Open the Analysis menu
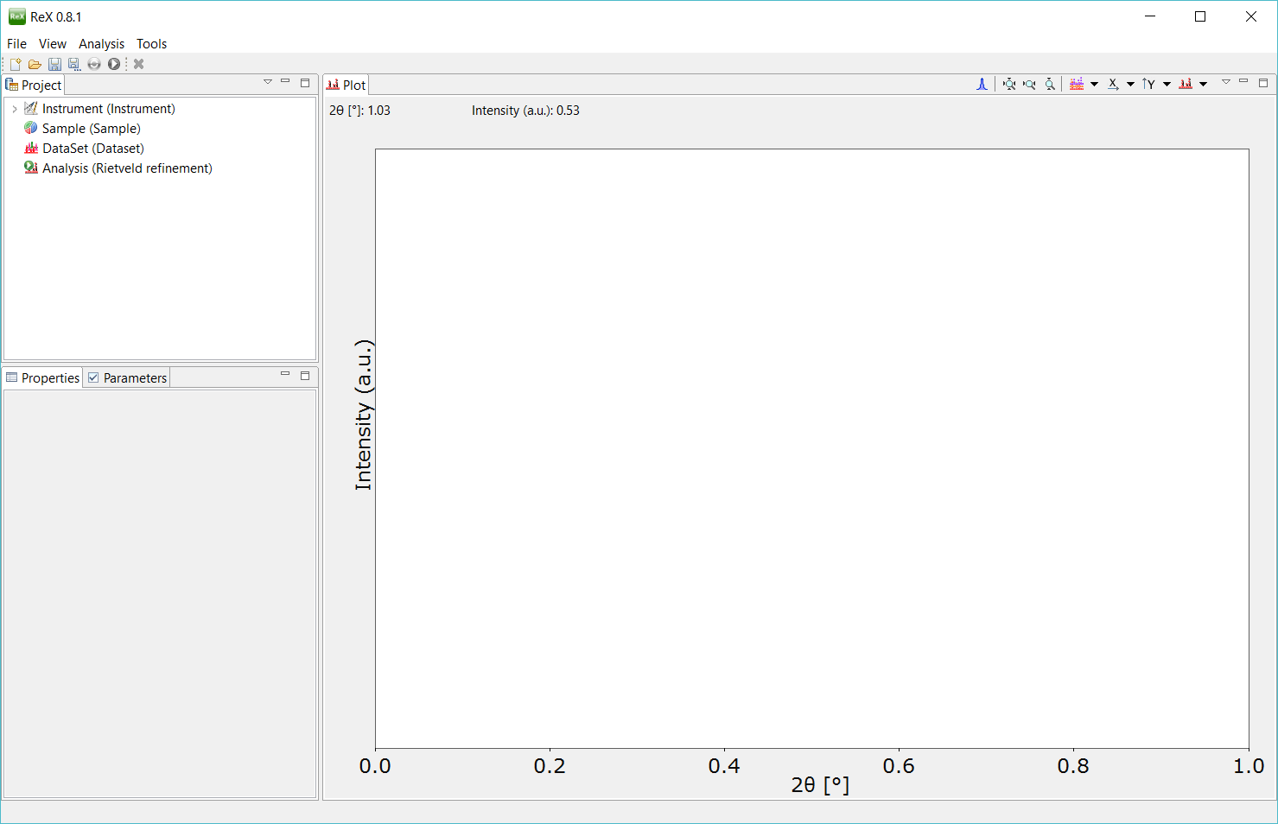This screenshot has width=1278, height=824. click(101, 43)
